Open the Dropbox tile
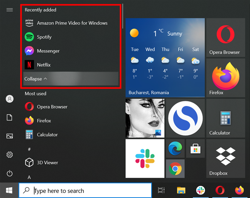Image resolution: width=250 pixels, height=198 pixels. tap(225, 158)
